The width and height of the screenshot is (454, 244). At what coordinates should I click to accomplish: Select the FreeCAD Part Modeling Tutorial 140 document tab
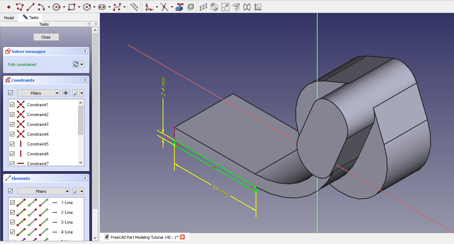tap(144, 237)
